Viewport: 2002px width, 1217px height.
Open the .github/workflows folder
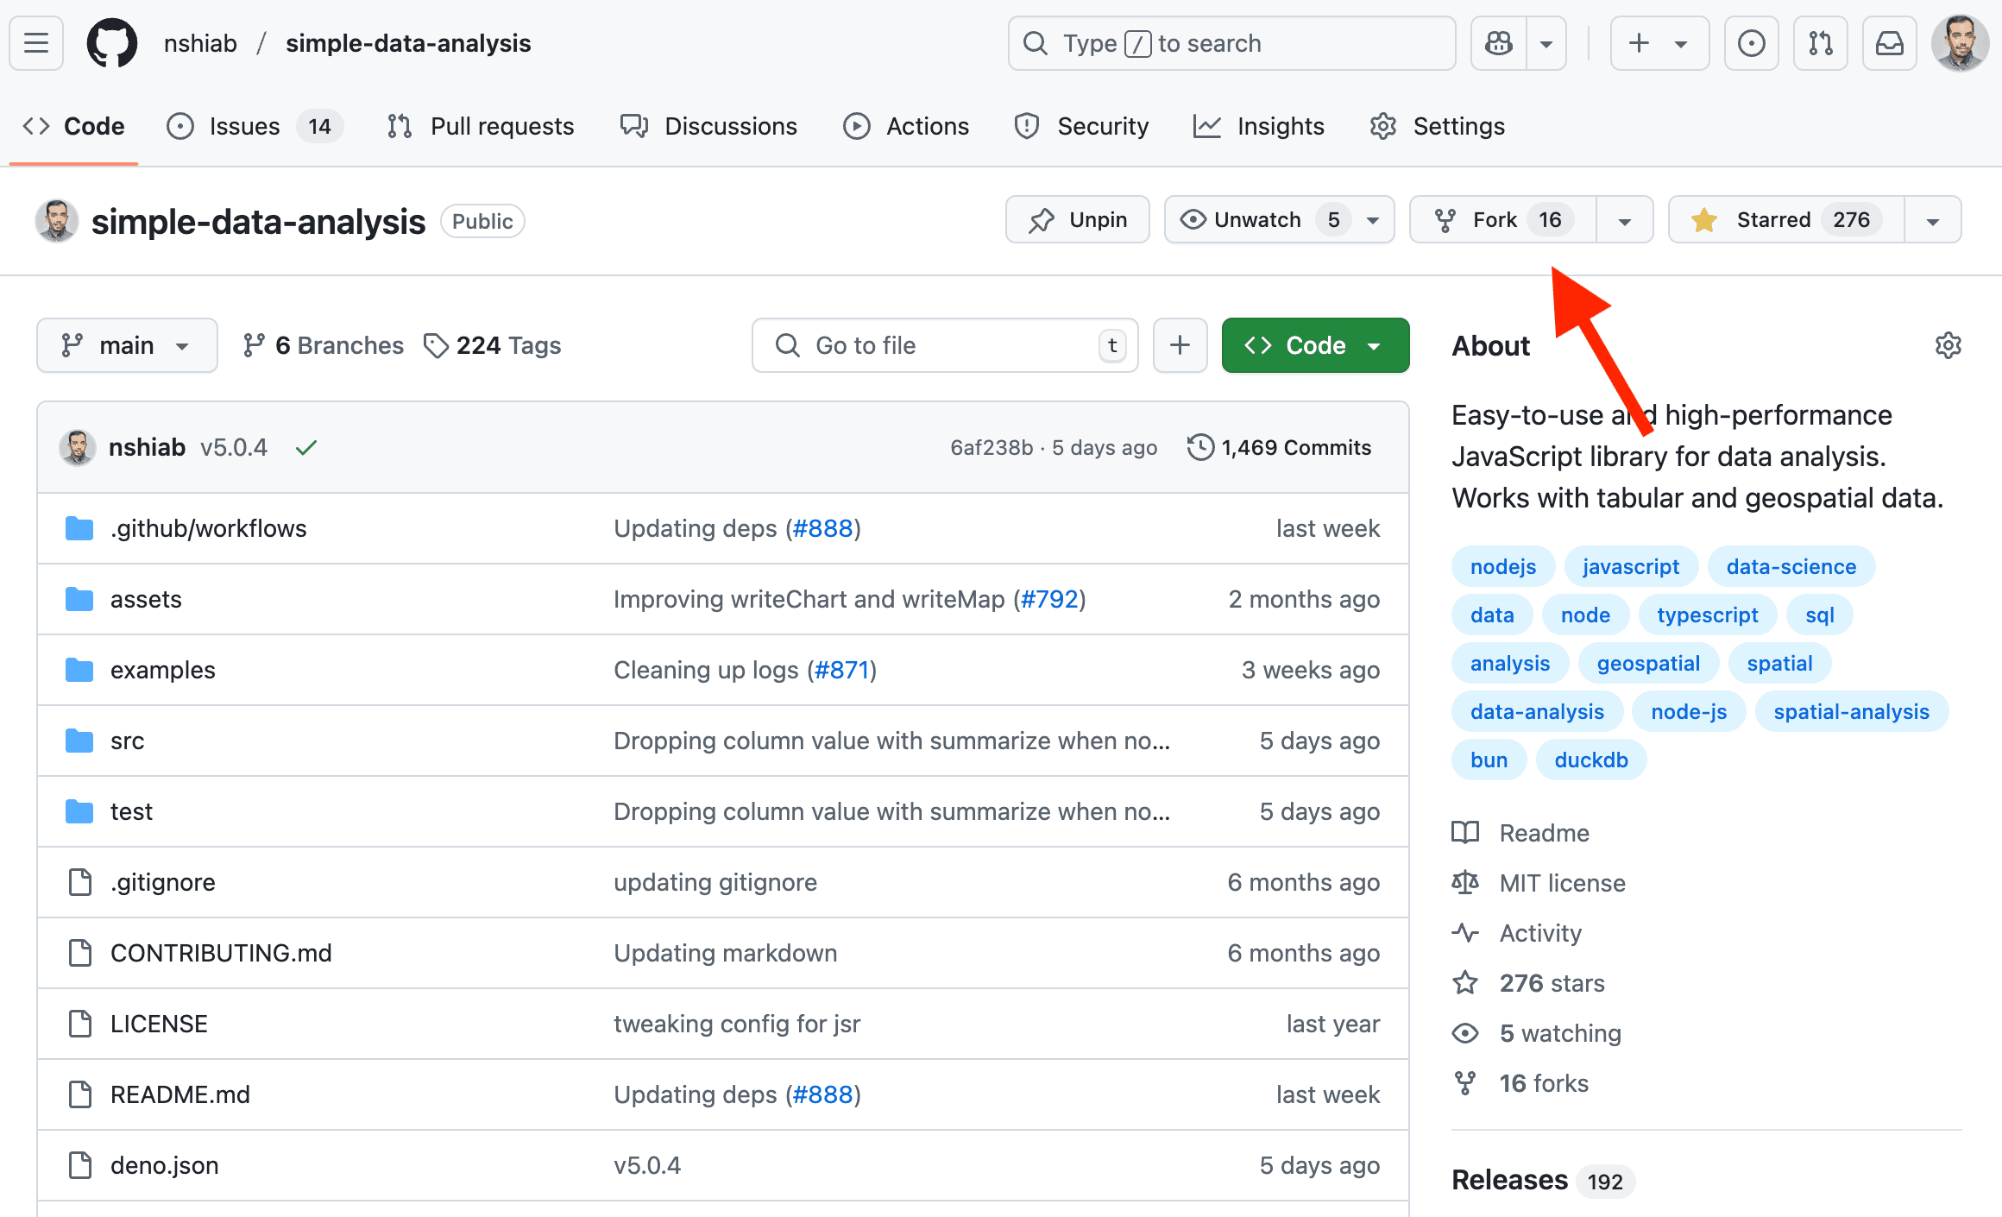point(208,528)
